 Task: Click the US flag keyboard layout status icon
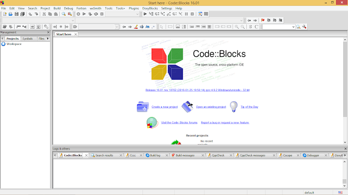pyautogui.click(x=340, y=193)
